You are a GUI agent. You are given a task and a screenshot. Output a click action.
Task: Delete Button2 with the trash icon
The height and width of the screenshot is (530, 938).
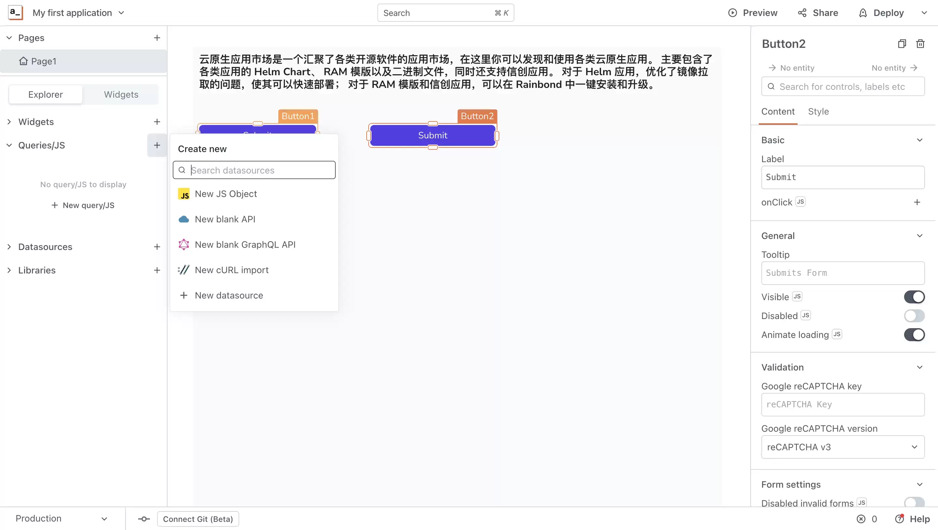[920, 44]
